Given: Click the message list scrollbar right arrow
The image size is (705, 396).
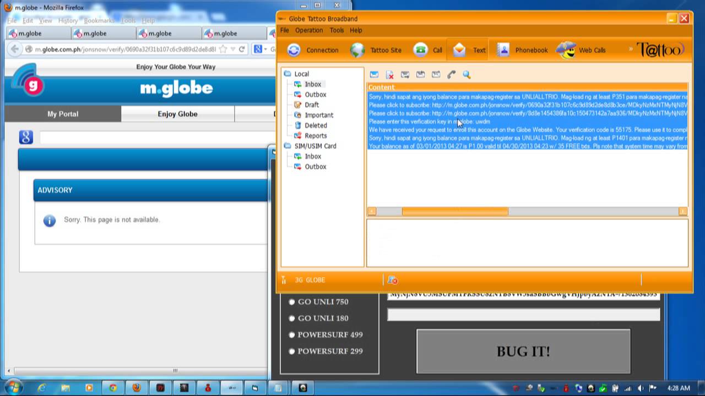Looking at the screenshot, I should 683,211.
